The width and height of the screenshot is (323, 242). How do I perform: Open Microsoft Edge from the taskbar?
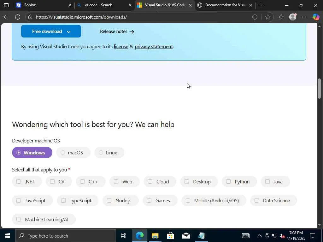click(x=140, y=236)
